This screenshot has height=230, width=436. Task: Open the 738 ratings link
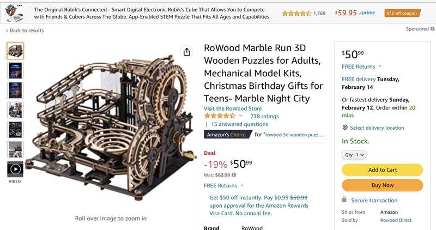(264, 116)
